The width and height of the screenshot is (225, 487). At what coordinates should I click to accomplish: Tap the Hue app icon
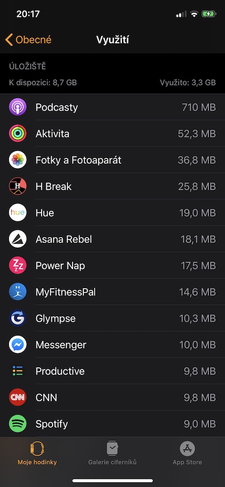(17, 213)
